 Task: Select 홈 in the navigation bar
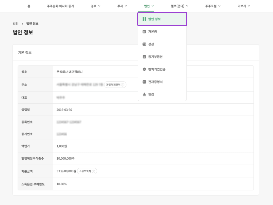(x=29, y=6)
